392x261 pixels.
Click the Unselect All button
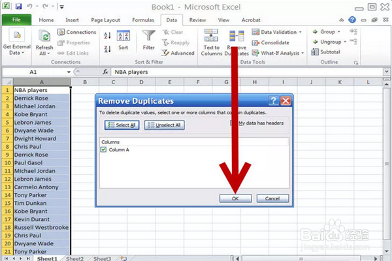point(164,125)
